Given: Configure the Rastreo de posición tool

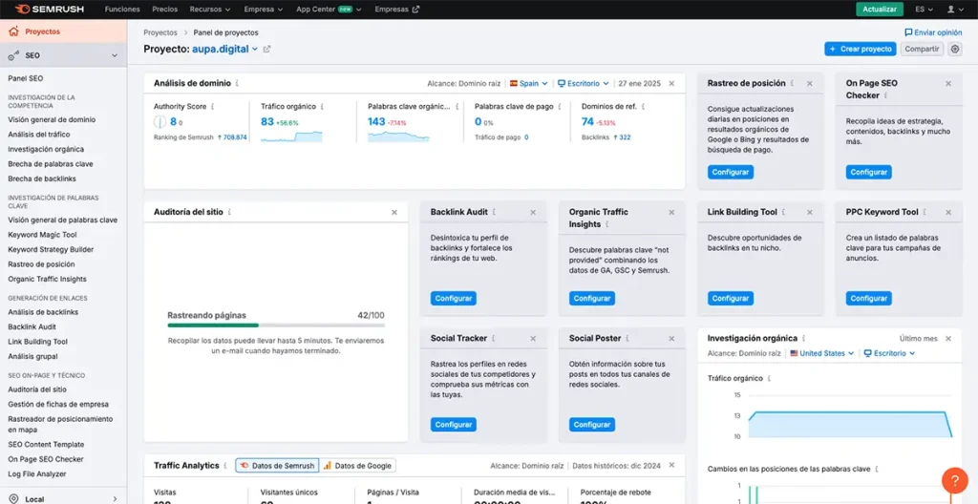Looking at the screenshot, I should 731,172.
